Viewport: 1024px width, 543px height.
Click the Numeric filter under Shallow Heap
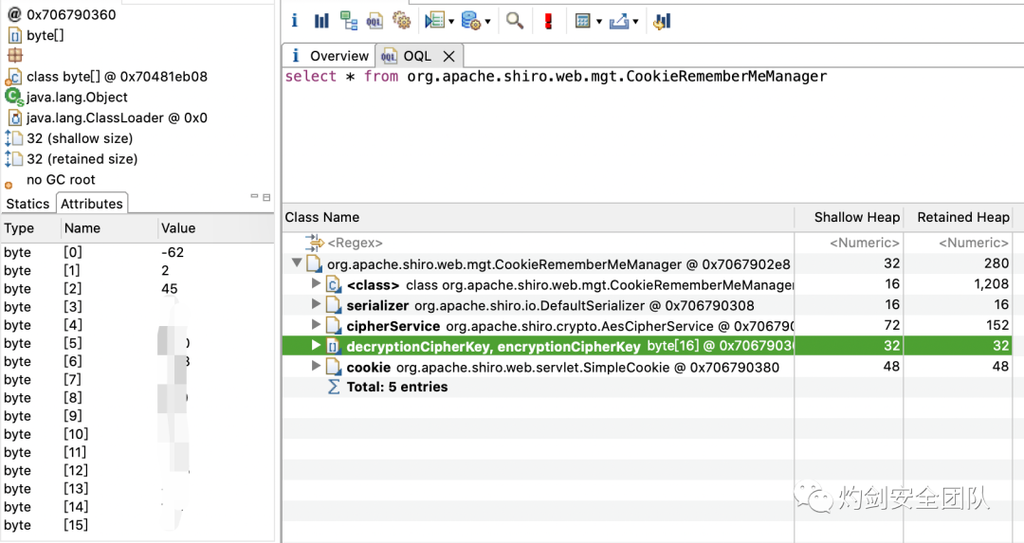tap(865, 243)
